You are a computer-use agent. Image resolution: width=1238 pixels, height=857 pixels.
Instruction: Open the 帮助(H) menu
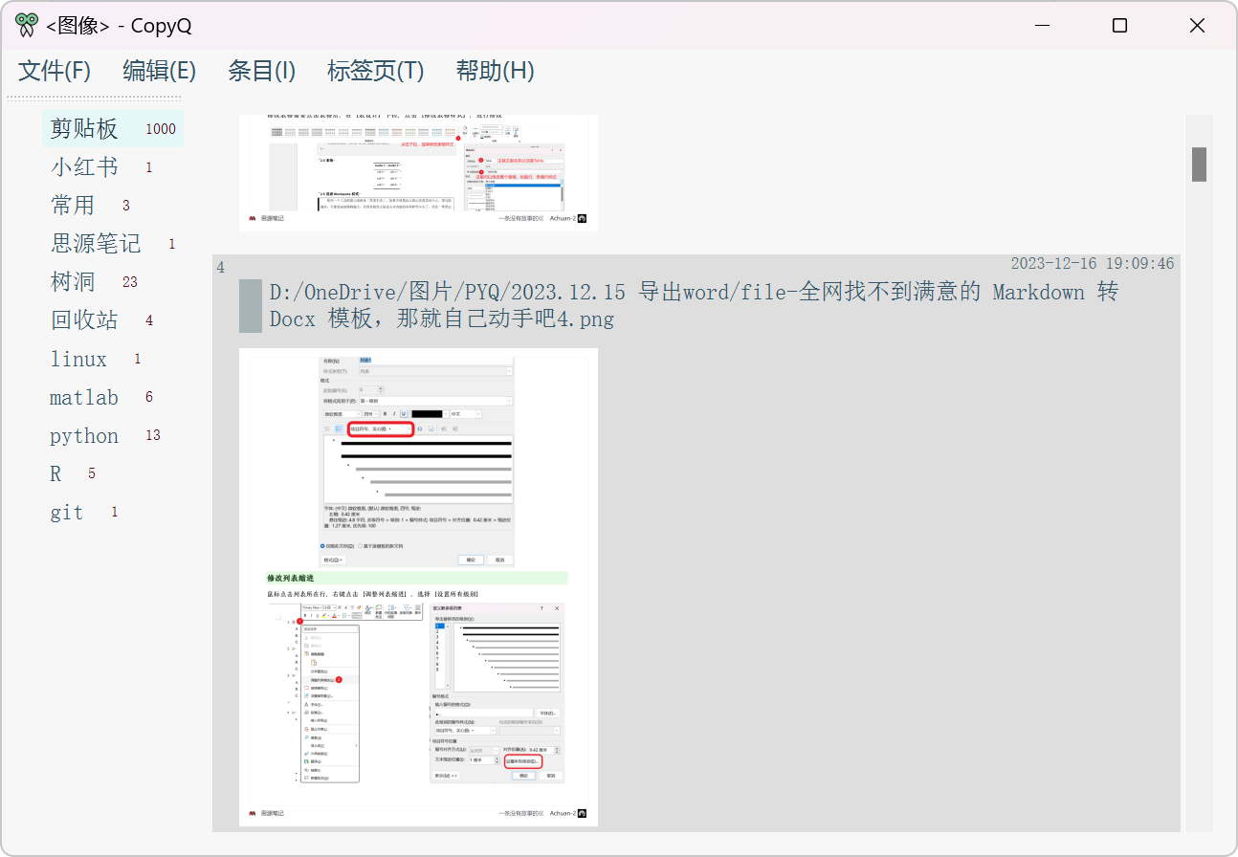pyautogui.click(x=494, y=71)
